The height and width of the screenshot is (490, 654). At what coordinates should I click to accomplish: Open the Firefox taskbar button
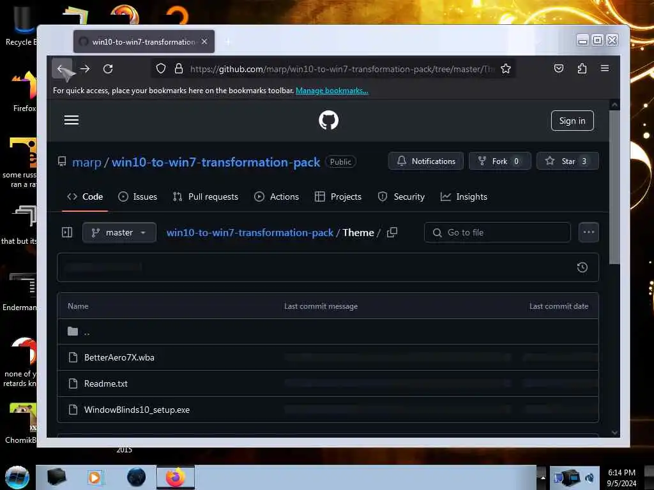click(176, 477)
